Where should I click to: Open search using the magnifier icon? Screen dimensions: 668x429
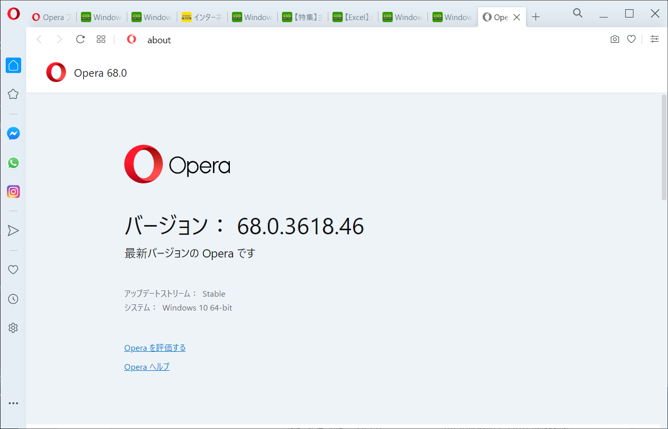coord(577,13)
